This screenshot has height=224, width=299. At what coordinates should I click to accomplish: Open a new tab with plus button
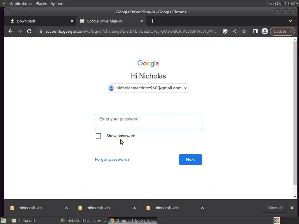[153, 21]
